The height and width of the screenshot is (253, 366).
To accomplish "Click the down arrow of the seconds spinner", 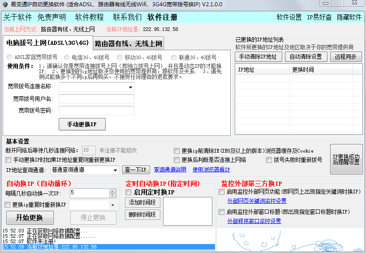I will point(112,195).
